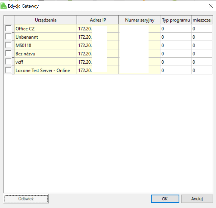Image resolution: width=216 pixels, height=208 pixels.
Task: Close the Edycja Gateway dialog window
Action: click(210, 6)
